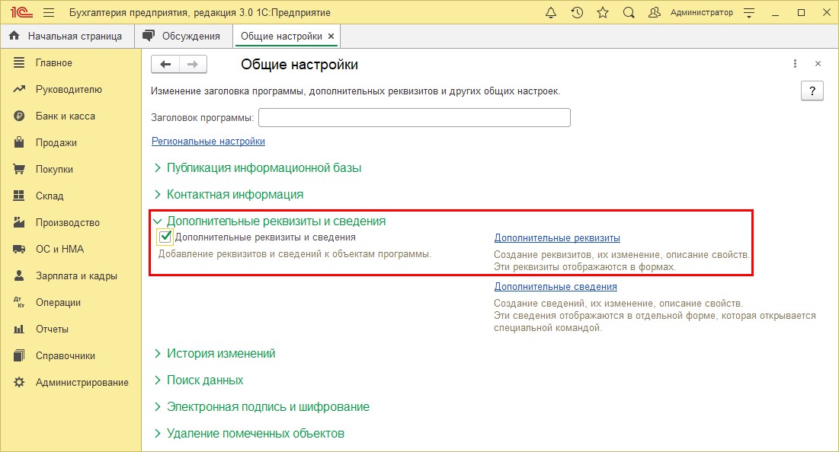
Task: Open Региональные настройки link
Action: 208,141
